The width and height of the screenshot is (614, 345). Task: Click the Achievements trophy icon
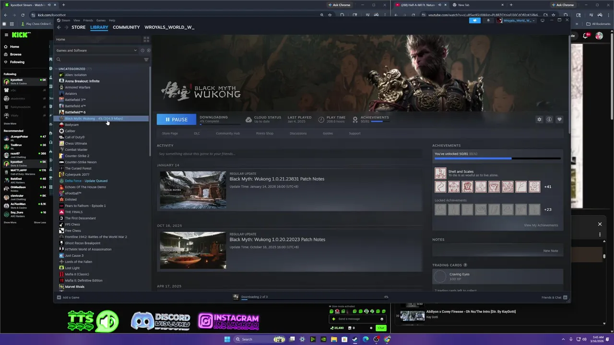(x=355, y=119)
